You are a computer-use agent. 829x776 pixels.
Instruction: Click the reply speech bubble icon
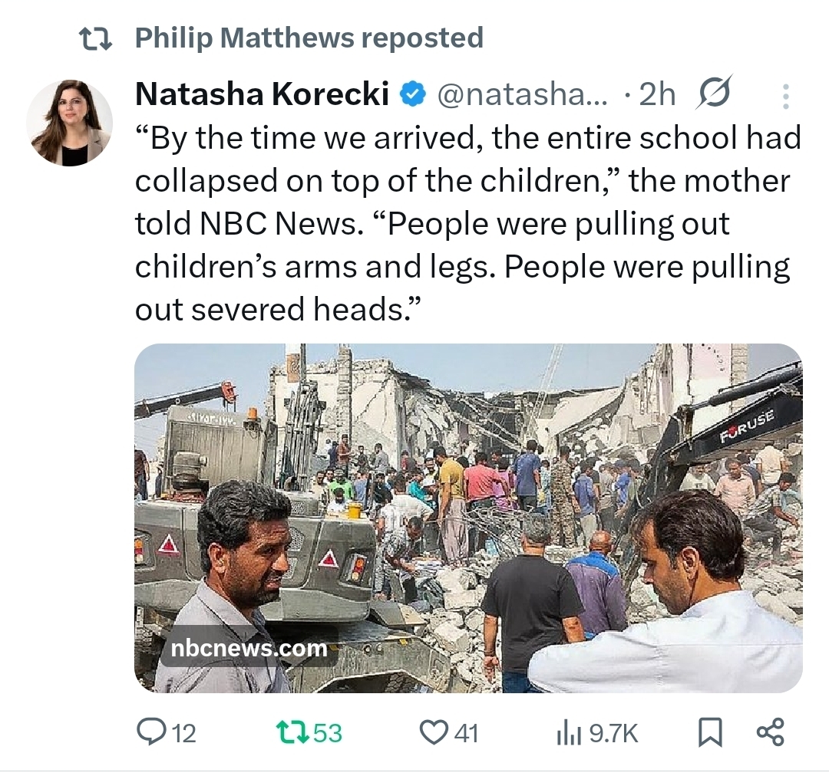tap(147, 733)
